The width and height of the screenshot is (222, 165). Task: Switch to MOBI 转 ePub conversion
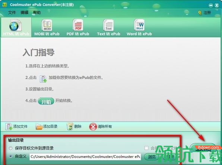pos(47,27)
